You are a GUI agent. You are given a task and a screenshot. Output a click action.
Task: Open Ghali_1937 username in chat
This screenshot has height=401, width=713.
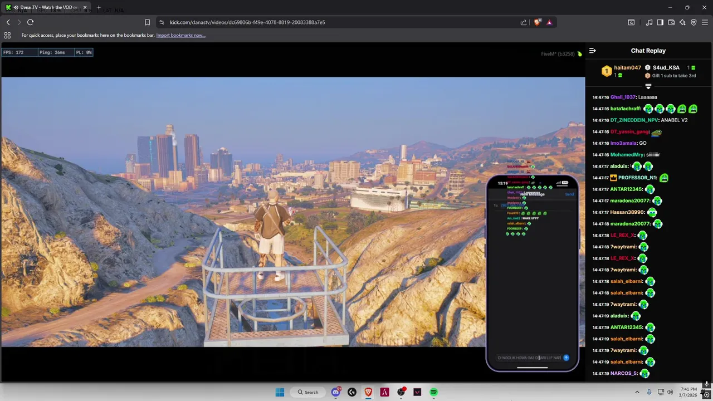pos(623,97)
